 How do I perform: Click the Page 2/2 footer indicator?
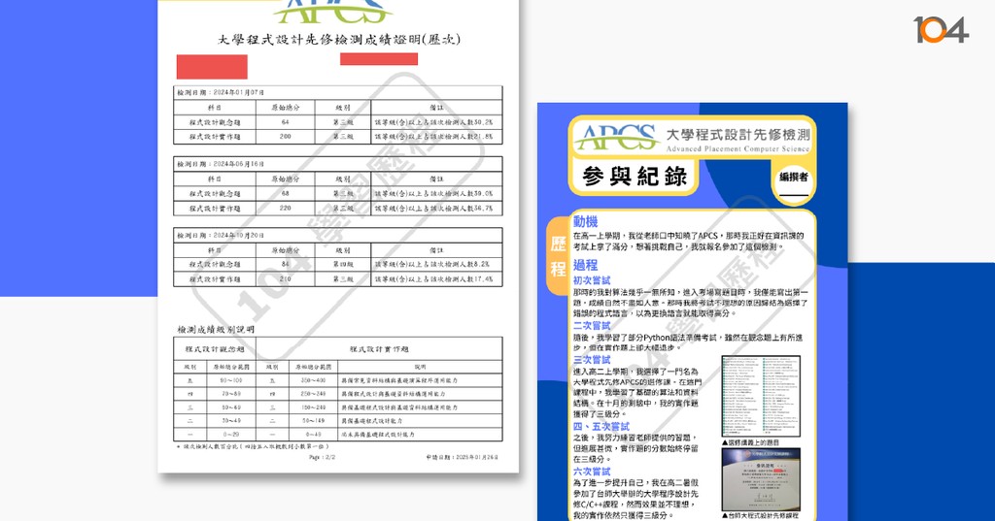pos(321,455)
